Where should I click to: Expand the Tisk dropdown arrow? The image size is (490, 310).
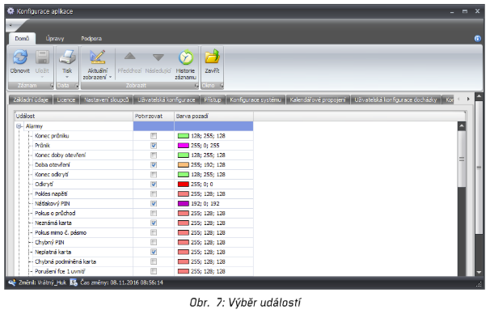67,77
